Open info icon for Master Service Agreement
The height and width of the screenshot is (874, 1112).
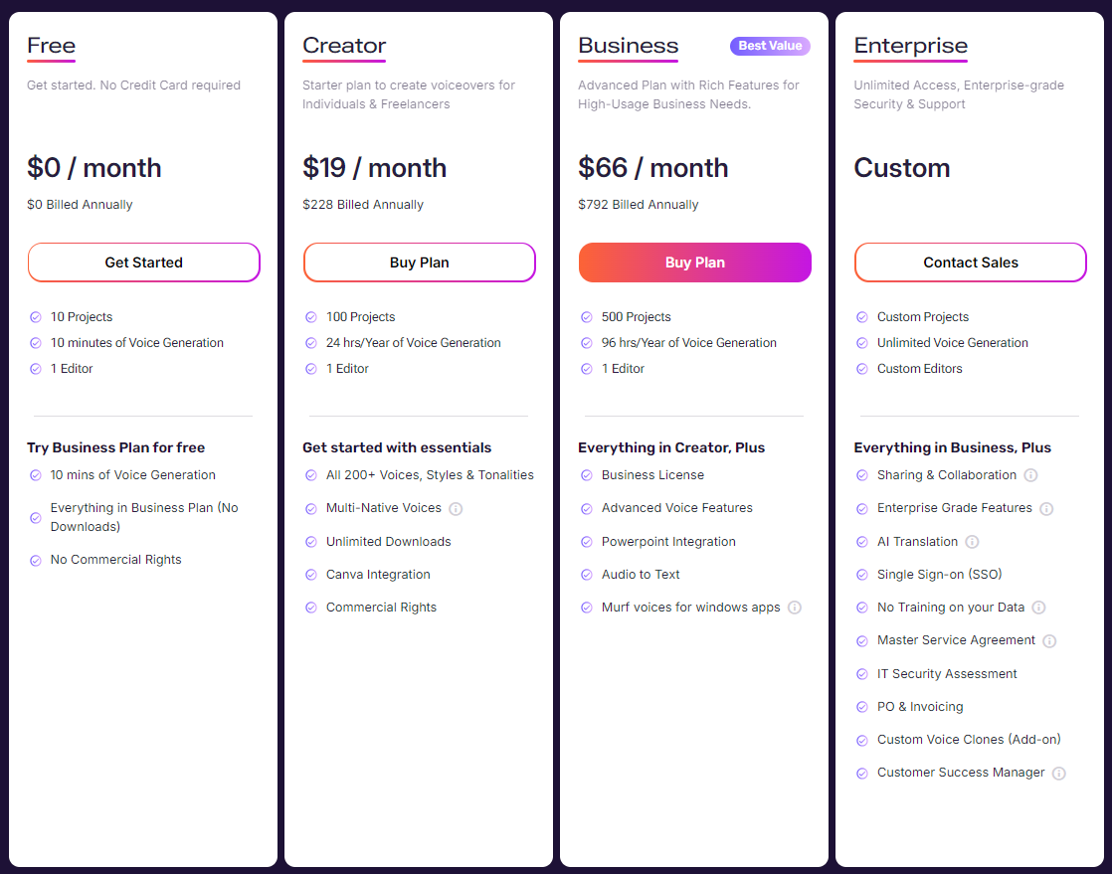point(1049,640)
